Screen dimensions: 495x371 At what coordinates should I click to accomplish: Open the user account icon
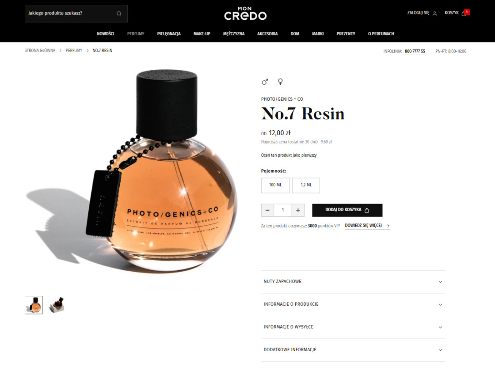click(x=435, y=13)
